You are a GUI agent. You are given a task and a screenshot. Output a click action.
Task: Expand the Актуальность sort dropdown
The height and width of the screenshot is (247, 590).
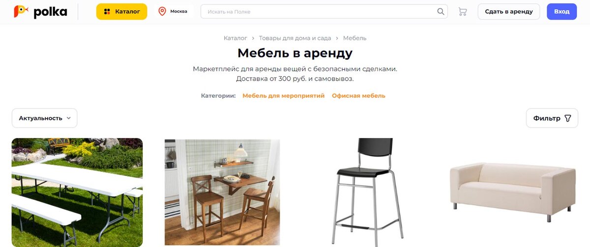coord(44,118)
